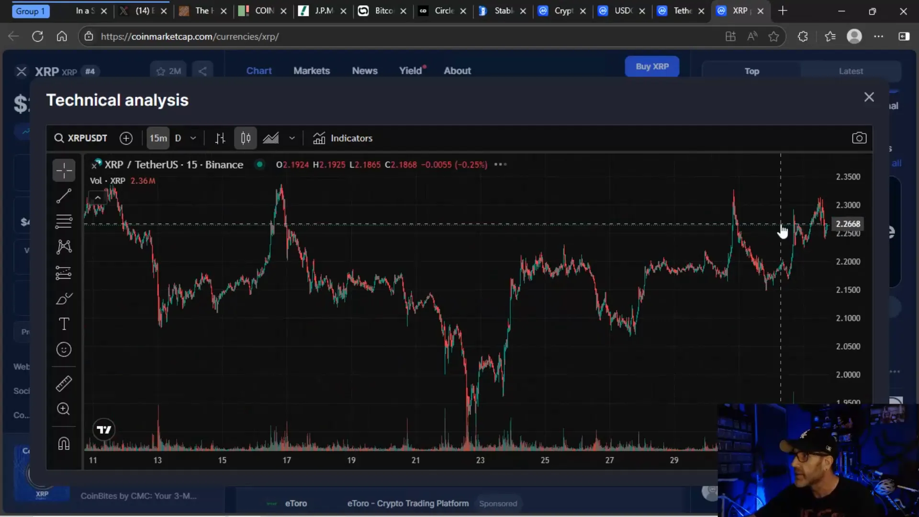Reload the page in browser
The image size is (919, 517).
click(37, 36)
